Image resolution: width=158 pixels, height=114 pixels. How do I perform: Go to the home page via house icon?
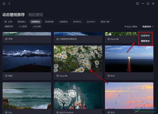(4, 3)
